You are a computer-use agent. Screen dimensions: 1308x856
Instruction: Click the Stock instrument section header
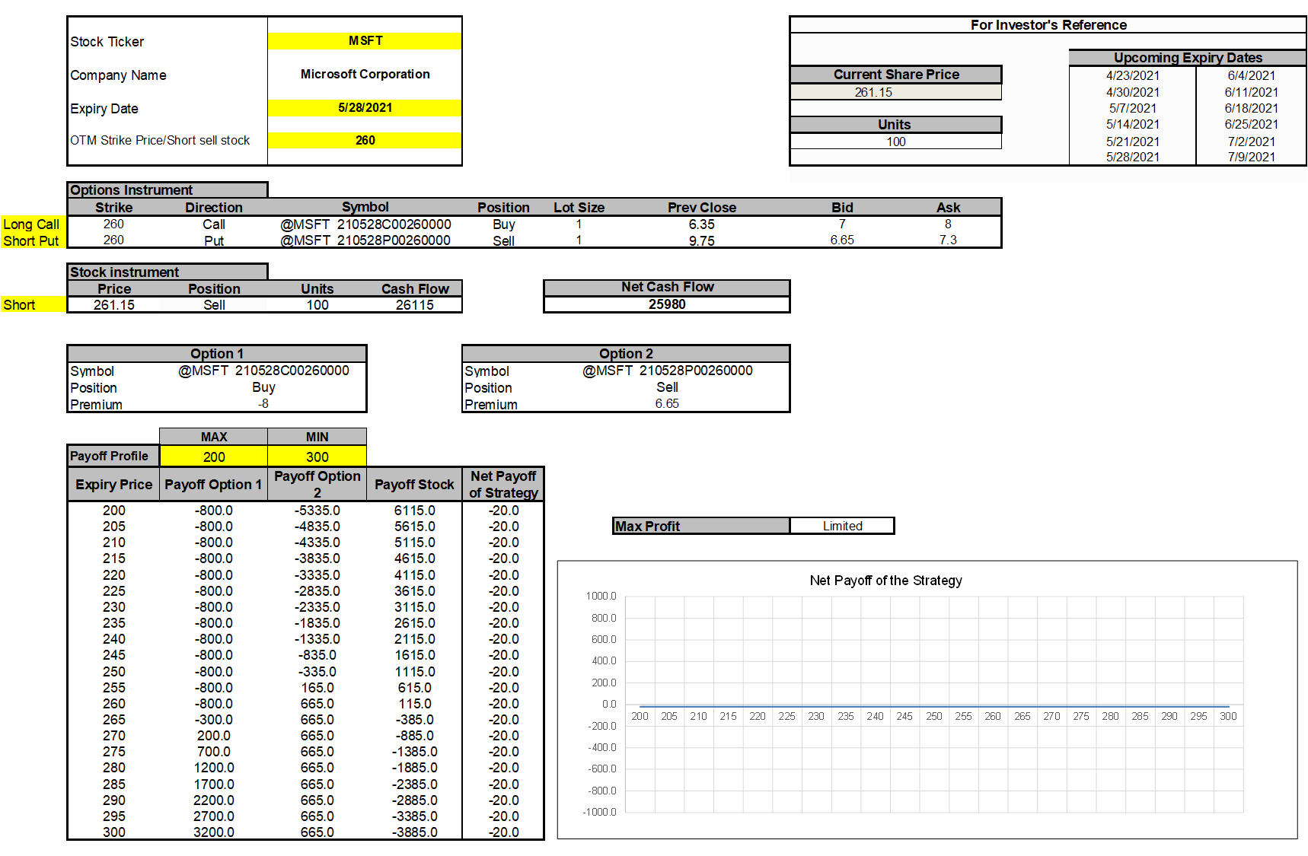click(x=167, y=272)
